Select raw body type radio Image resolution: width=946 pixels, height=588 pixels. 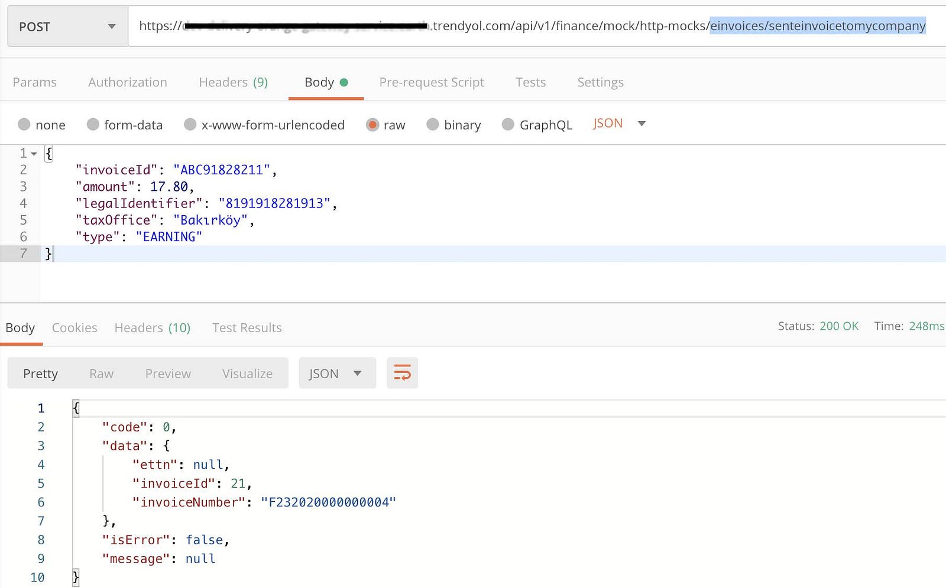point(372,124)
